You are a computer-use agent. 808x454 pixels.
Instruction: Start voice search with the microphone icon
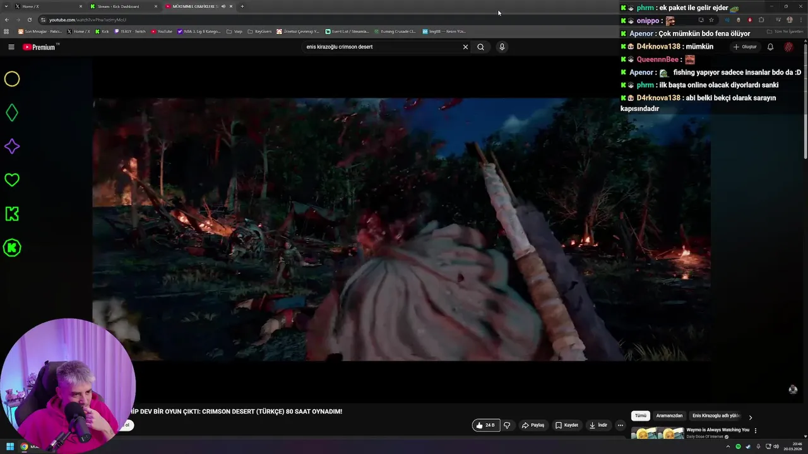[502, 47]
